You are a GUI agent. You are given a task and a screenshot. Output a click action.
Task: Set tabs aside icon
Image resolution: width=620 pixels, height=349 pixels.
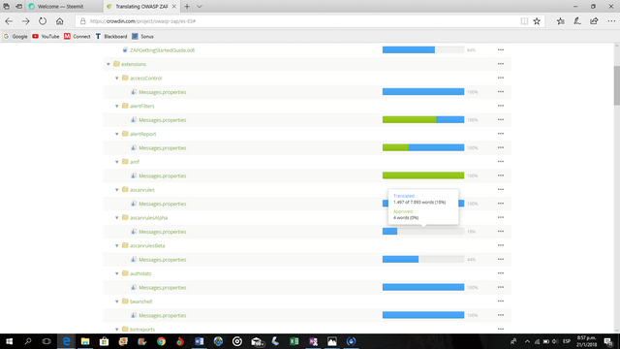click(18, 7)
